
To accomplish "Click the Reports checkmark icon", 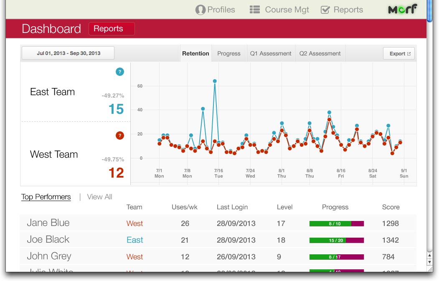I will pyautogui.click(x=325, y=10).
